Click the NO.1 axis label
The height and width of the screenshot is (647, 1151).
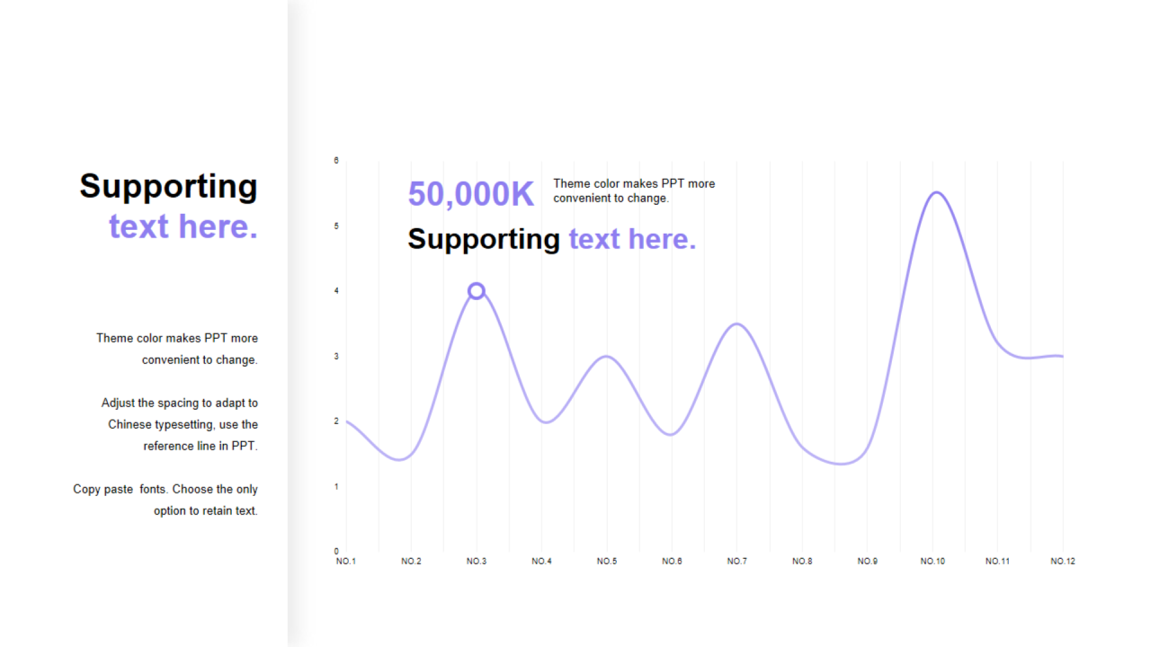346,562
